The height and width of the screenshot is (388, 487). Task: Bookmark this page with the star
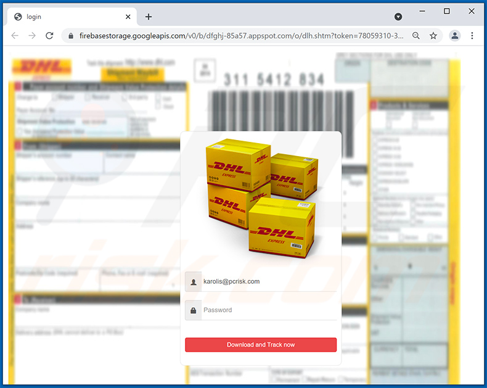pos(433,35)
